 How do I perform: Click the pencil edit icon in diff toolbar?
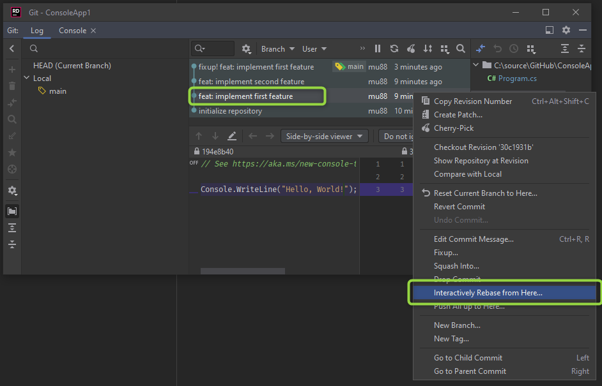pyautogui.click(x=232, y=136)
